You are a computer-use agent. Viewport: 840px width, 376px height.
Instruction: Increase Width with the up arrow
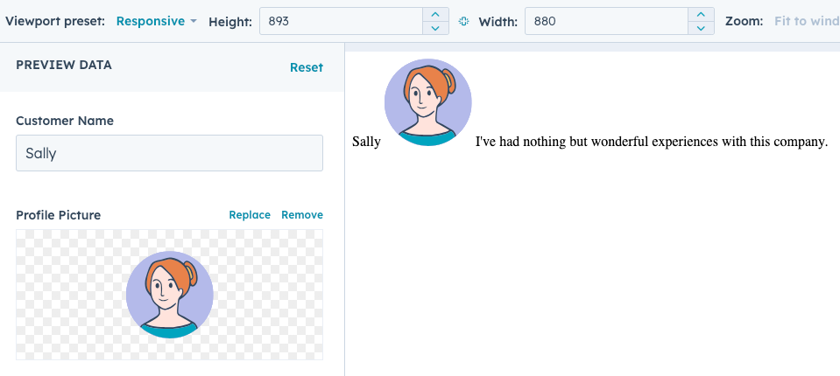point(701,13)
